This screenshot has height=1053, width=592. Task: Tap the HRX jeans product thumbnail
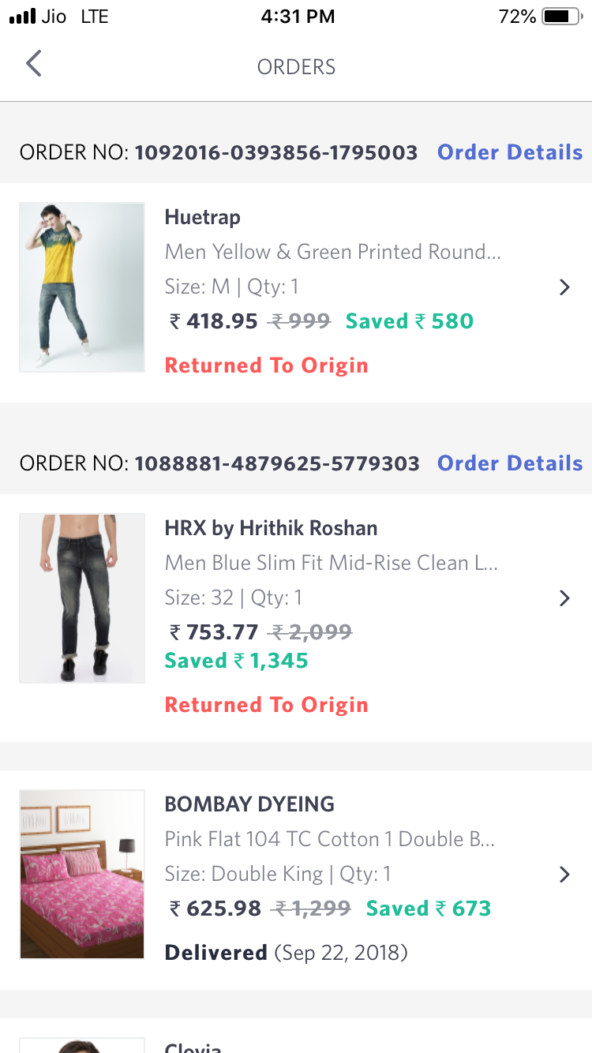tap(82, 598)
